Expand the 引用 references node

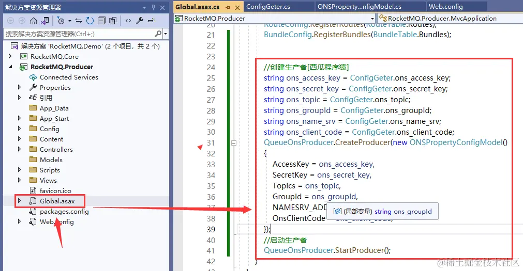coord(19,98)
